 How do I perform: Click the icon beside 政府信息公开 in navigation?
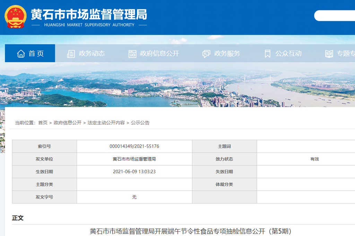pos(132,54)
